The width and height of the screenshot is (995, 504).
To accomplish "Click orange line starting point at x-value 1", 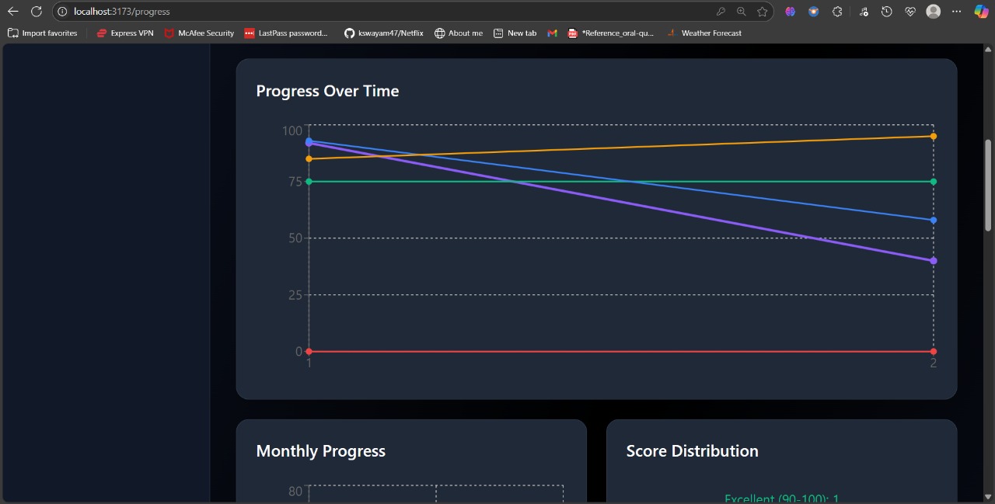I will pyautogui.click(x=309, y=159).
